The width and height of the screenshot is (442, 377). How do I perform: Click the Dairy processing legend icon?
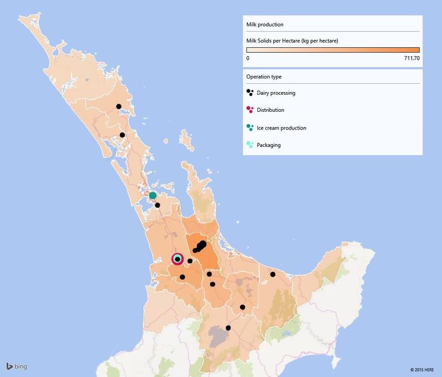click(250, 93)
